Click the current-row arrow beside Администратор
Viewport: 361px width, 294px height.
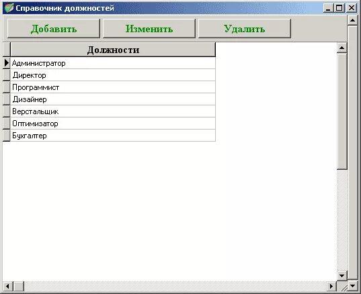7,62
